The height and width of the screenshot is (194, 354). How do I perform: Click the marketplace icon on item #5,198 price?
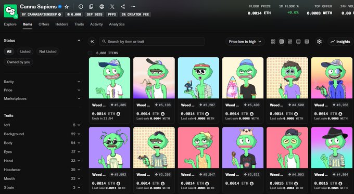(163, 114)
